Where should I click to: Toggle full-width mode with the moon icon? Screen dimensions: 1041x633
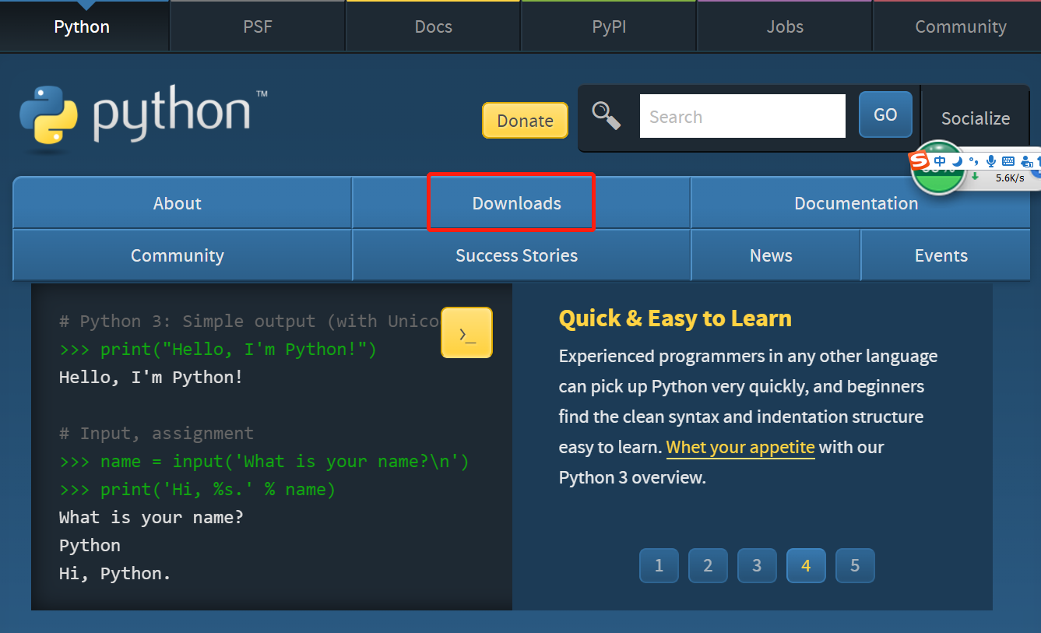pos(958,161)
